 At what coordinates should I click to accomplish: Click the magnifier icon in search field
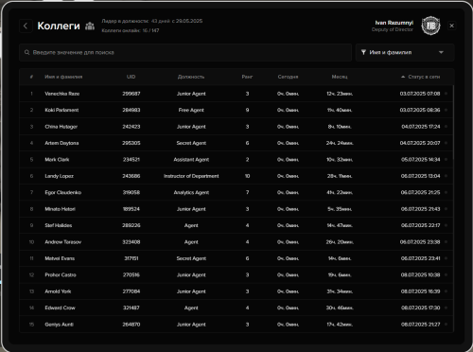(27, 52)
